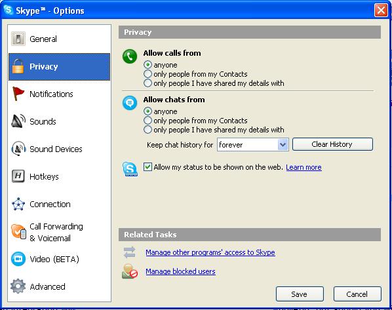Click the blue chat bubble icon
The height and width of the screenshot is (310, 392).
click(130, 103)
